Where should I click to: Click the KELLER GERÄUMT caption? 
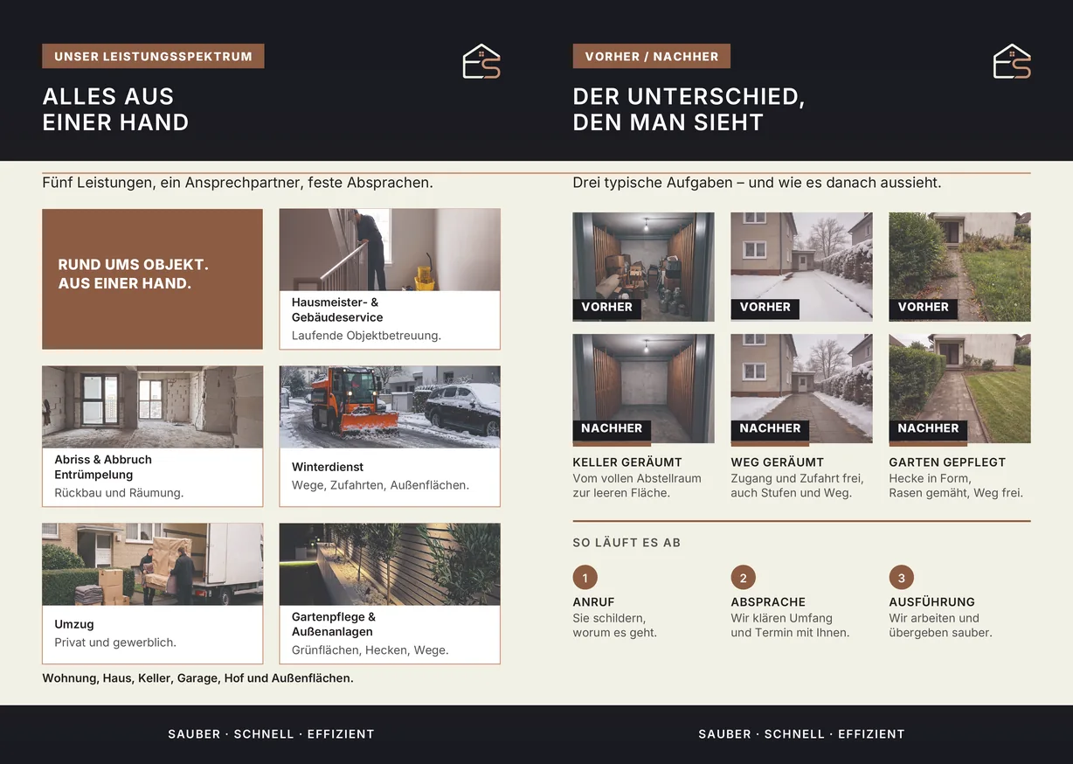tap(627, 462)
